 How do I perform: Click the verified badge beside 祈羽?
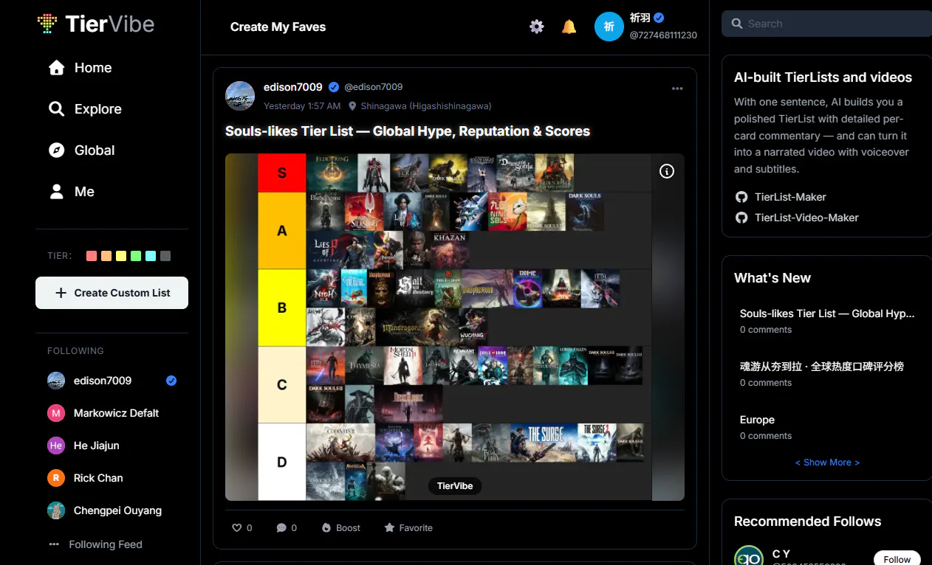pos(659,18)
